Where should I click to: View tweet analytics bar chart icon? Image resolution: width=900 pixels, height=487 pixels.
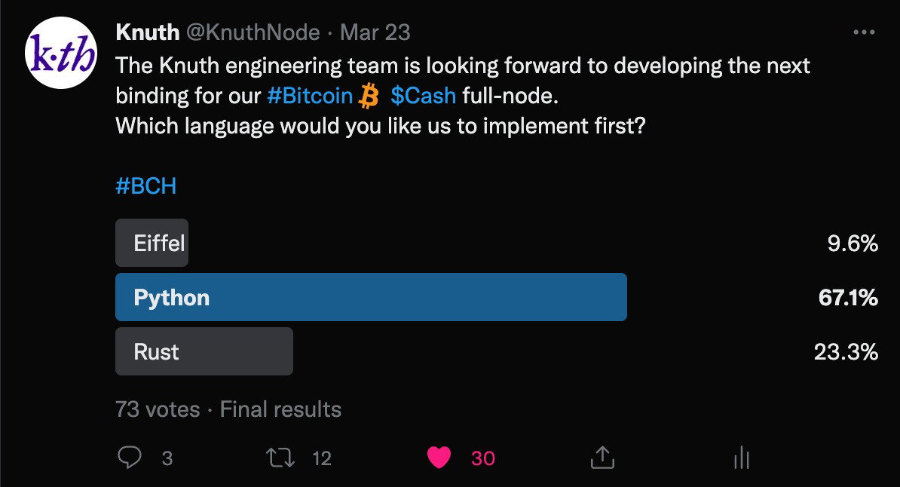click(x=742, y=458)
